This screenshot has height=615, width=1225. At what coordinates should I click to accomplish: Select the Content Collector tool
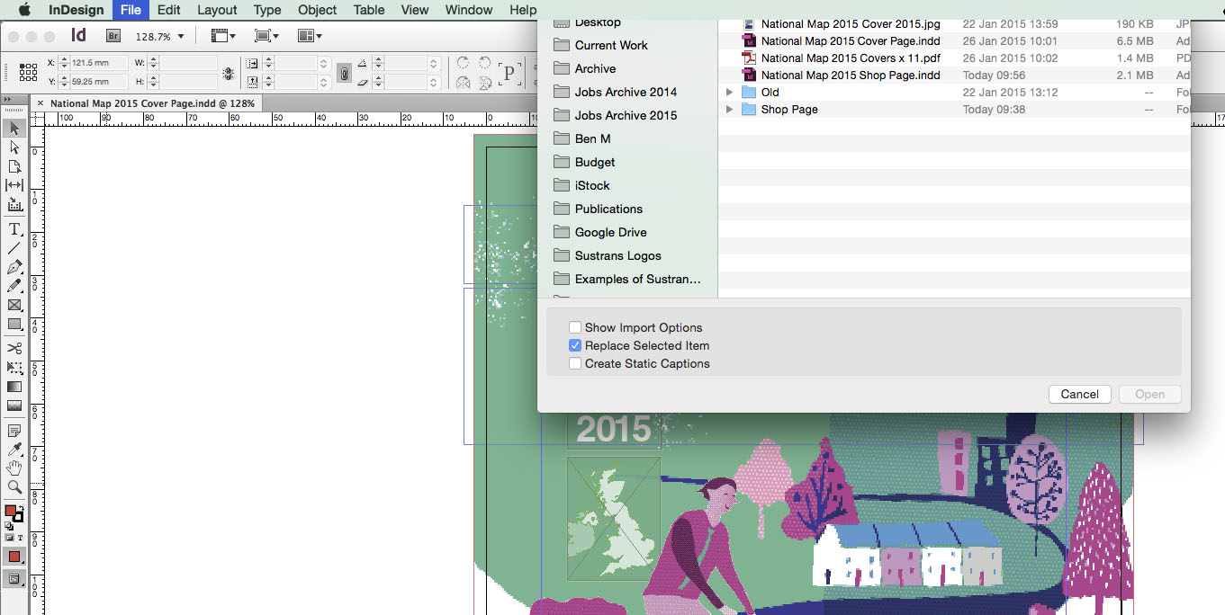pos(14,204)
